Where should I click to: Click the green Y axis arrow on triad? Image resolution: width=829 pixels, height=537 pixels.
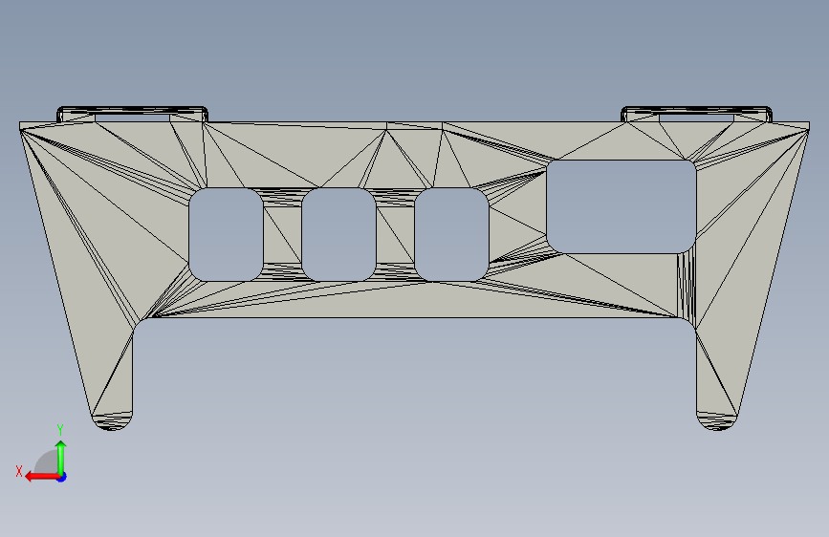61,458
